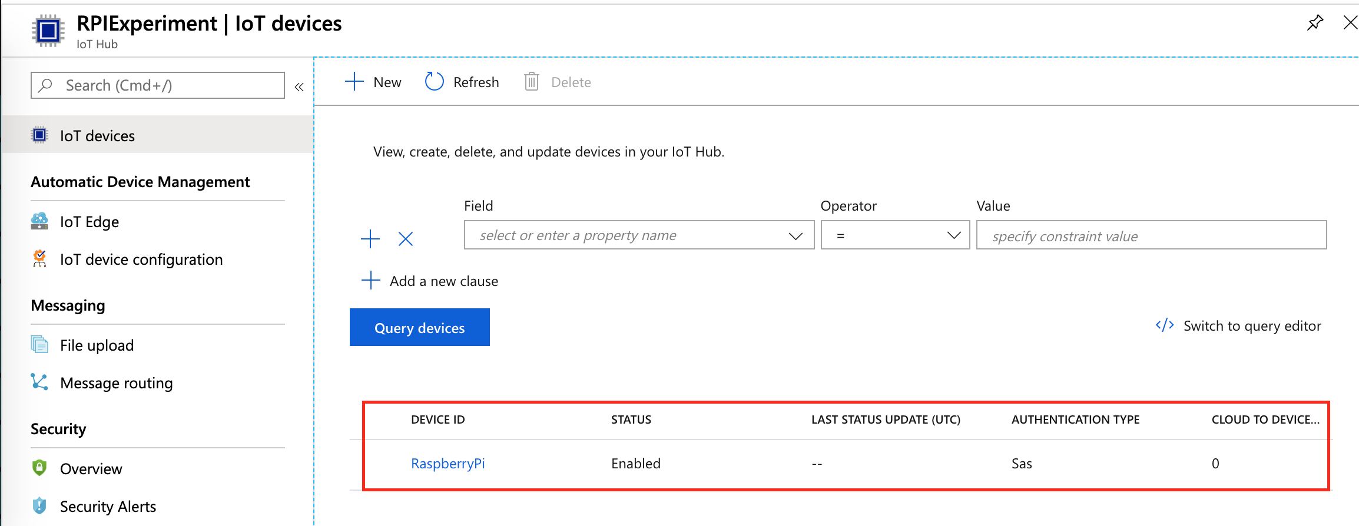Click the RPIExperiment | IoT devices title
The height and width of the screenshot is (526, 1359).
pyautogui.click(x=209, y=24)
